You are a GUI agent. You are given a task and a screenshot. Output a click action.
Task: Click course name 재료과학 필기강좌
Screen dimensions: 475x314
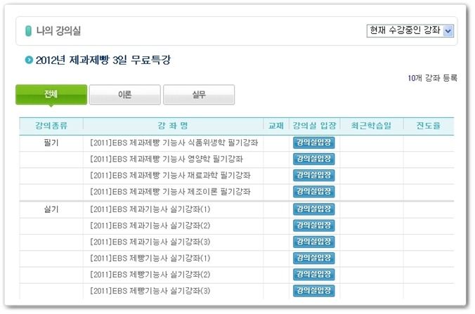[x=170, y=176]
